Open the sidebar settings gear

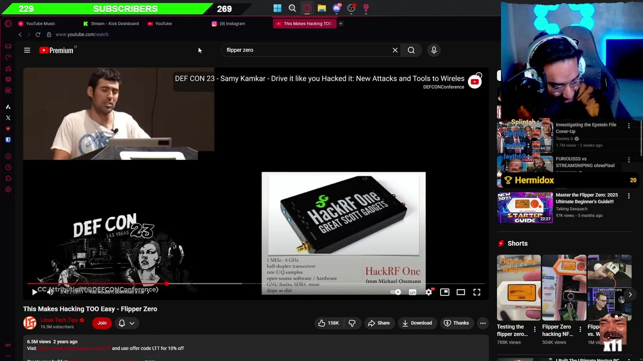tap(8, 190)
